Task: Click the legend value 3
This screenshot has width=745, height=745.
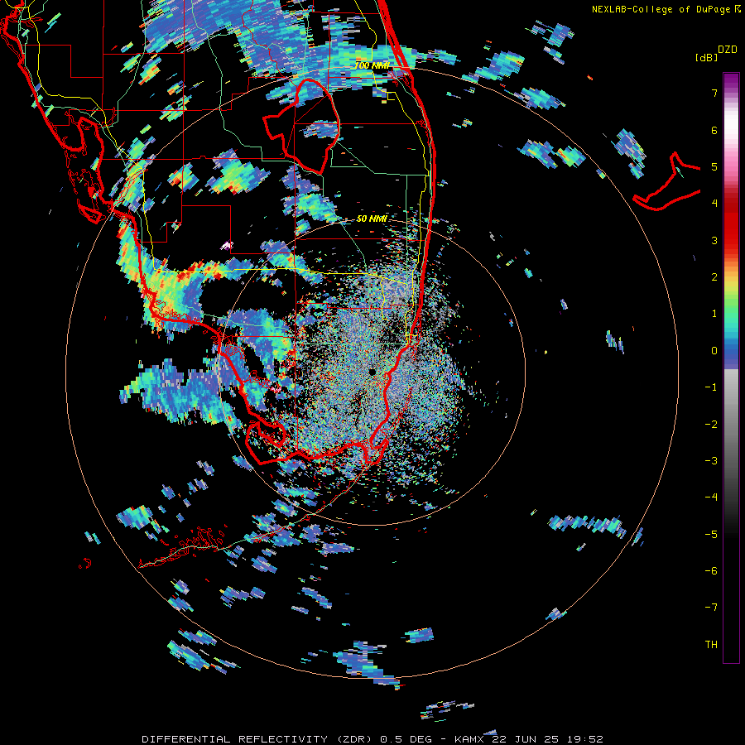Action: (x=714, y=240)
